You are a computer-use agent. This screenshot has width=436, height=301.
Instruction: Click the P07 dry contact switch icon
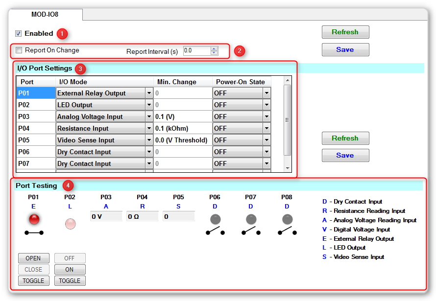coord(251,231)
